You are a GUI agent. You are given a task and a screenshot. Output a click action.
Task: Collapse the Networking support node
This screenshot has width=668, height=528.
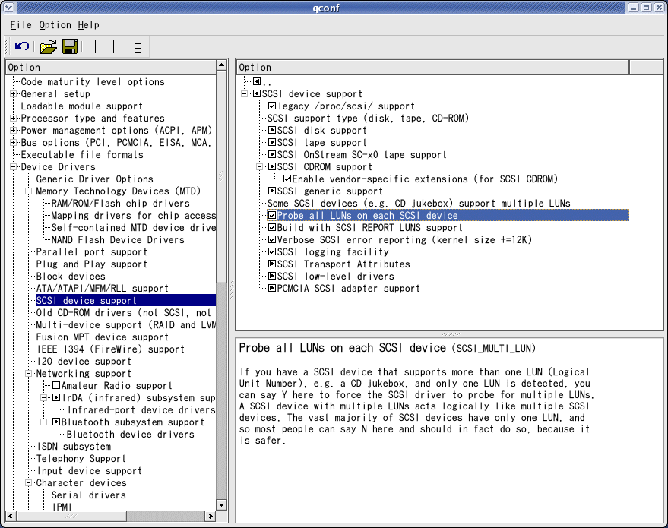tap(29, 374)
